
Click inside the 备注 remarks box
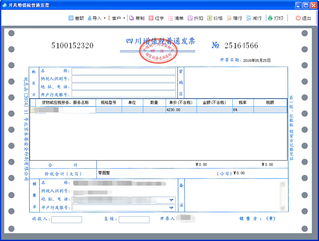(232, 195)
